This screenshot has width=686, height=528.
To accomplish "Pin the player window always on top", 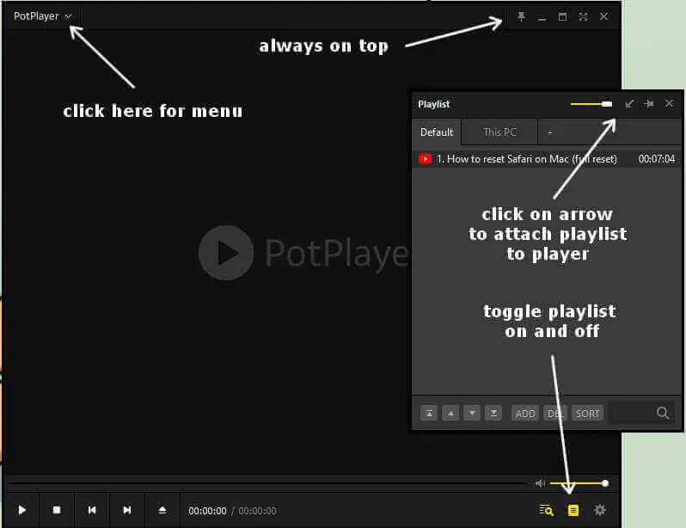I will tap(521, 16).
